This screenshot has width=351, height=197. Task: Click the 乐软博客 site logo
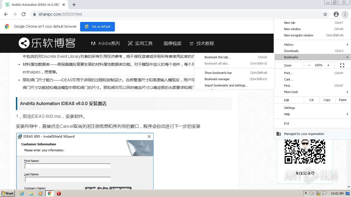pyautogui.click(x=47, y=43)
